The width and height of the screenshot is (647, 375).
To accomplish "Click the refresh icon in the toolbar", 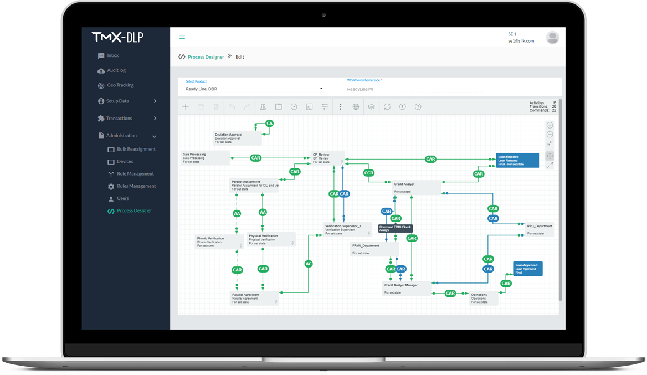I will (387, 106).
